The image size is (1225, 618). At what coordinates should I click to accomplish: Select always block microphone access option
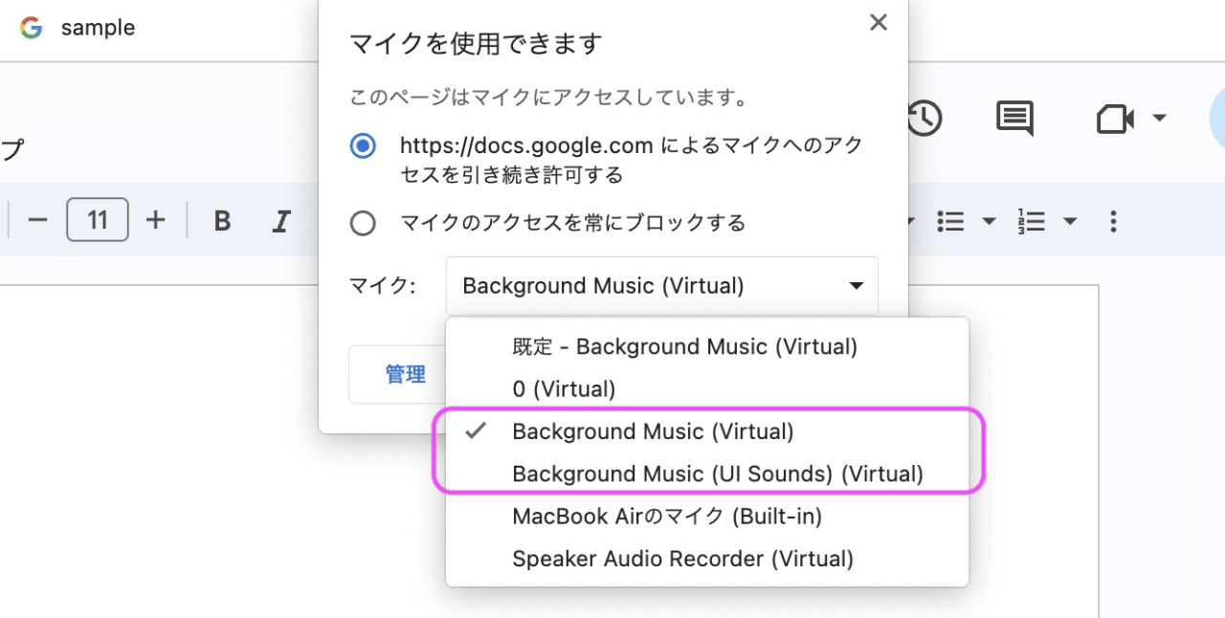coord(363,223)
